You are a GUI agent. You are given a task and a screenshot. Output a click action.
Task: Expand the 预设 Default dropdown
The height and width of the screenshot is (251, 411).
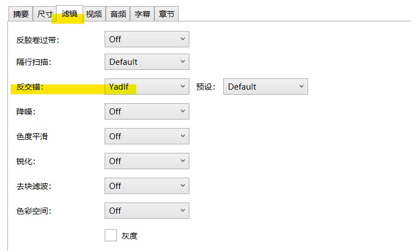point(266,87)
